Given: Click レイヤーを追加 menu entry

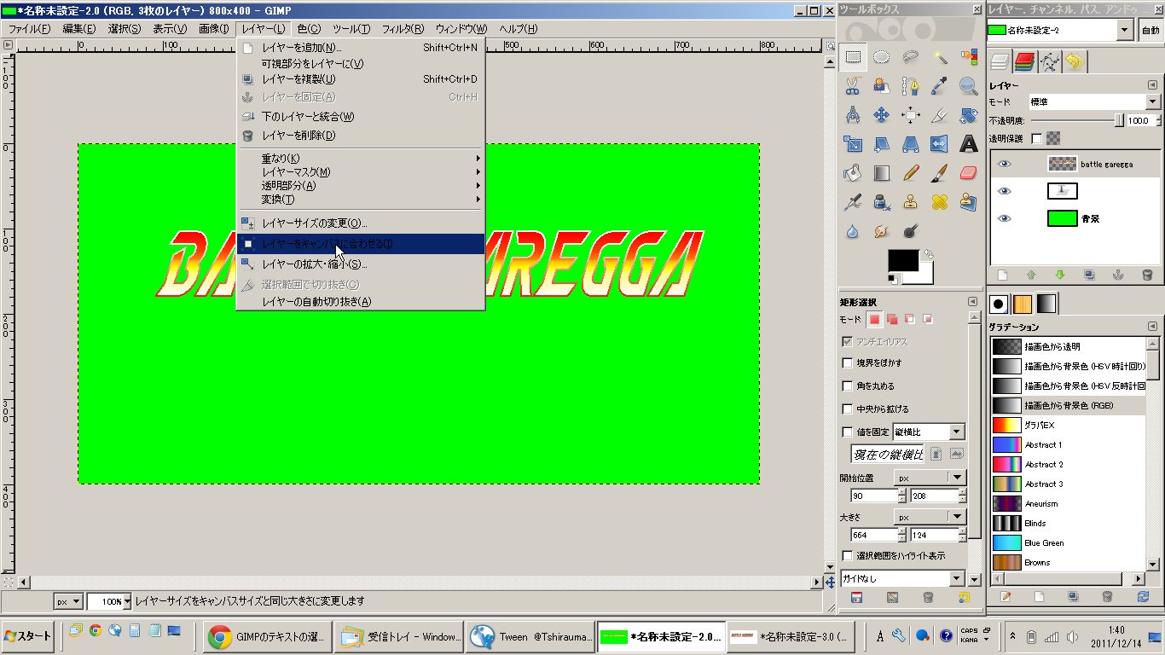Looking at the screenshot, I should [x=360, y=48].
